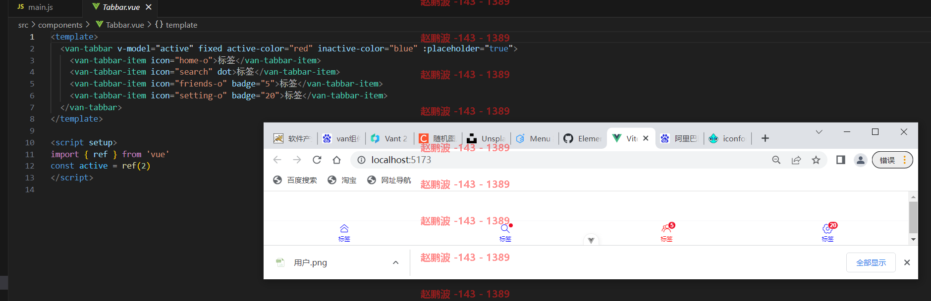Select the Tabbar.vue editor tab
The image size is (931, 301).
click(x=121, y=7)
